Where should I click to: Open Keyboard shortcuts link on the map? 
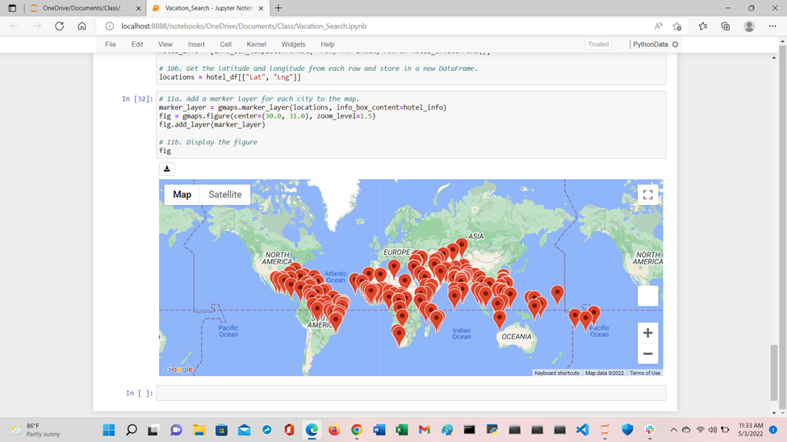[x=557, y=373]
